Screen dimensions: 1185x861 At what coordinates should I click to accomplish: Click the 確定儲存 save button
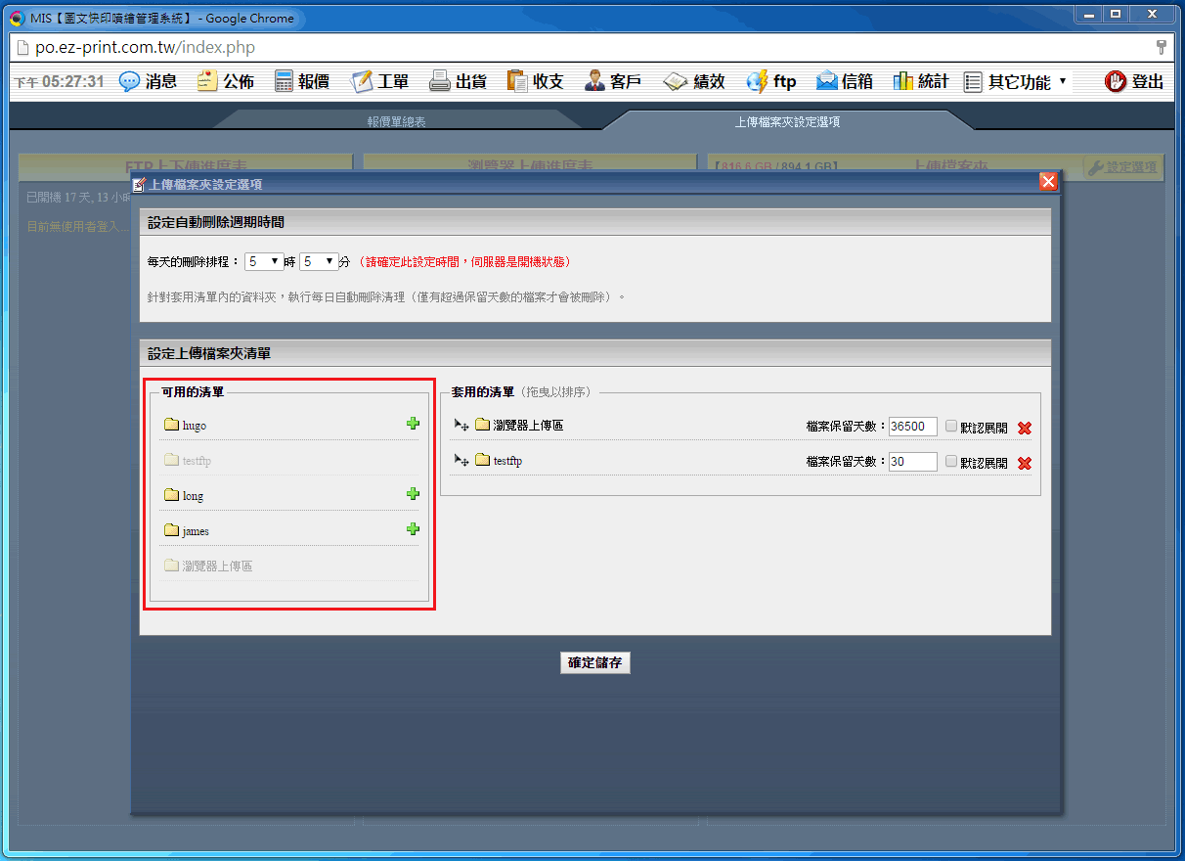(595, 662)
